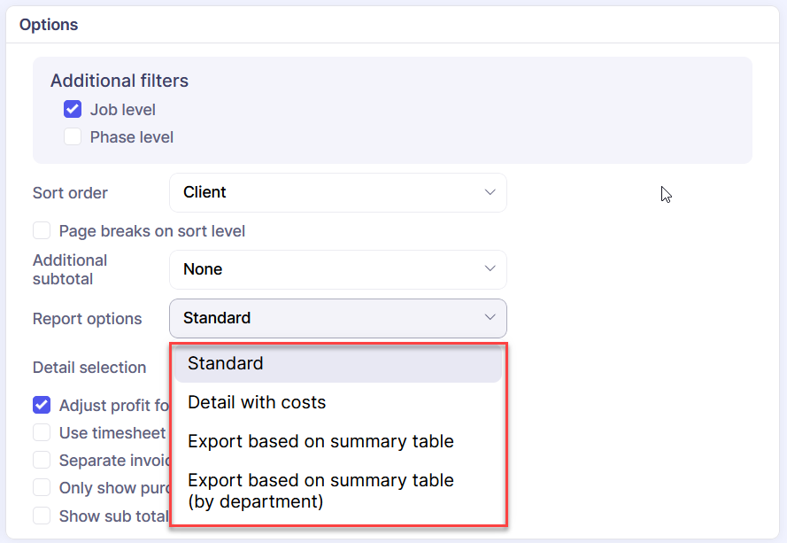This screenshot has height=543, width=787.
Task: Enable the Use timesheet checkbox
Action: (x=42, y=433)
